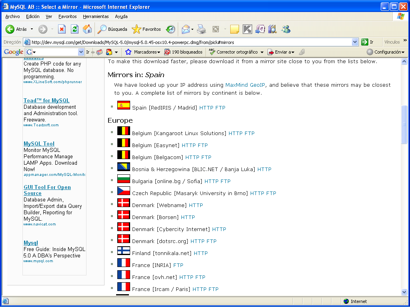Run Corrector ortográfico spell check
Viewport: 410px width, 307px height.
tap(233, 52)
